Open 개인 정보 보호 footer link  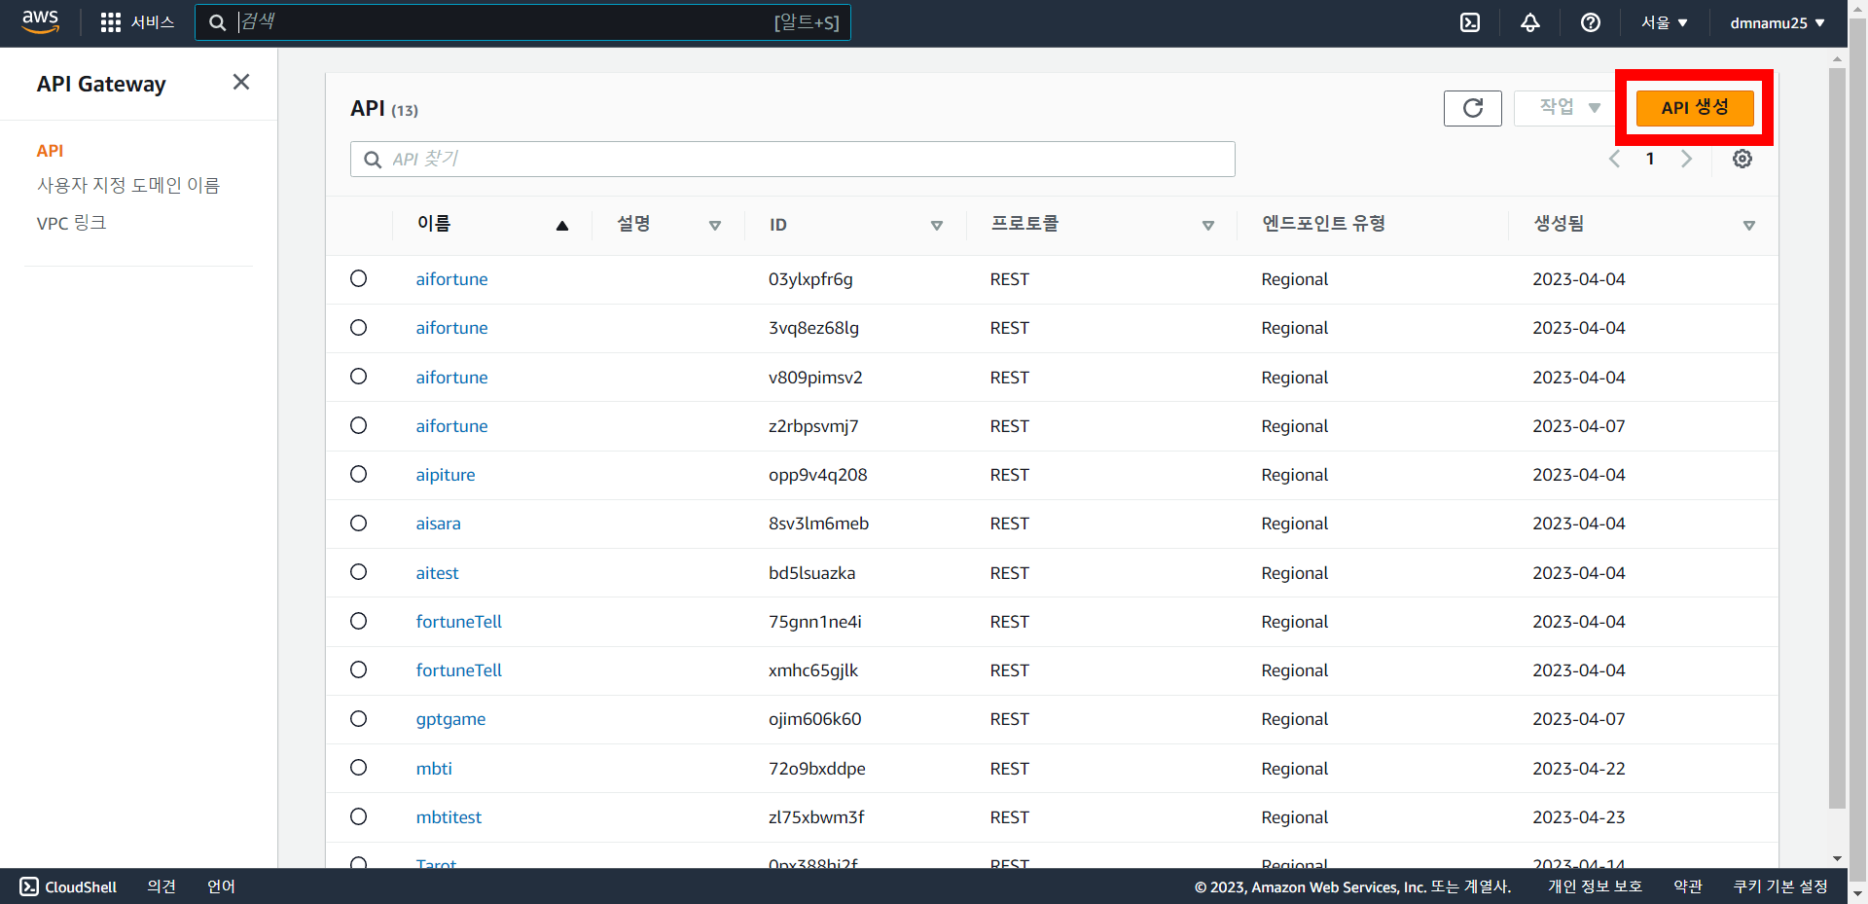(x=1595, y=886)
